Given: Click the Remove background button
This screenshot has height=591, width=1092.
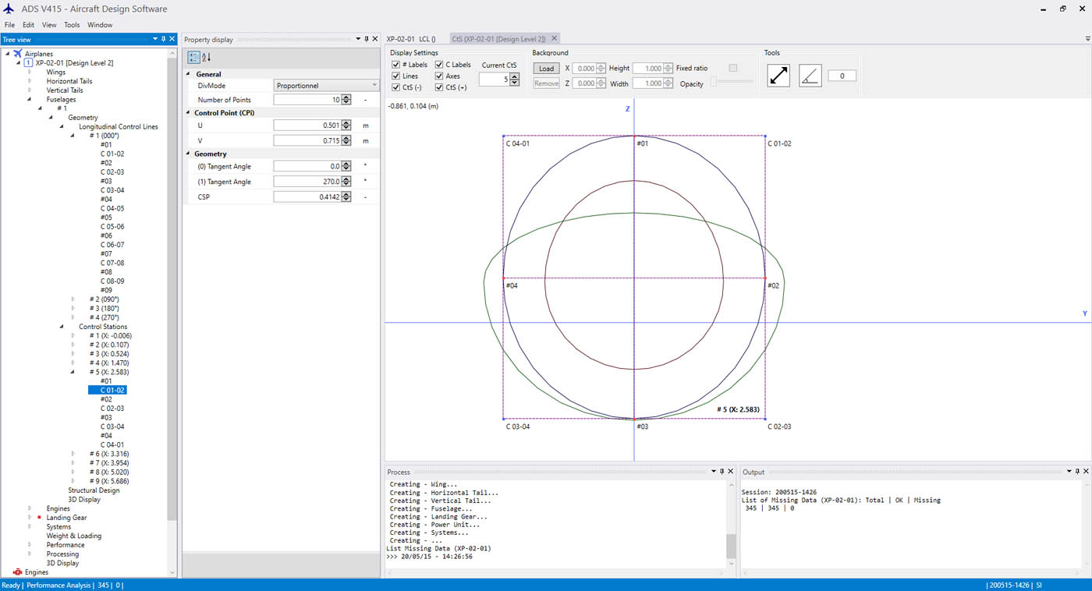Looking at the screenshot, I should tap(546, 83).
